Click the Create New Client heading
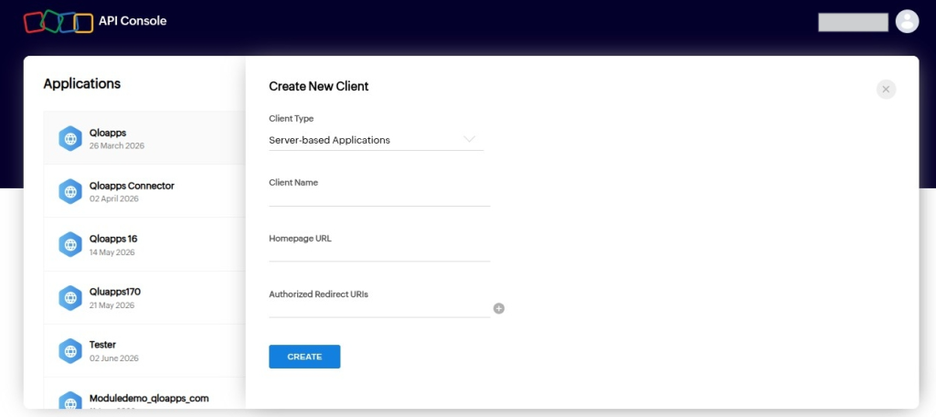The height and width of the screenshot is (417, 936). click(x=319, y=86)
